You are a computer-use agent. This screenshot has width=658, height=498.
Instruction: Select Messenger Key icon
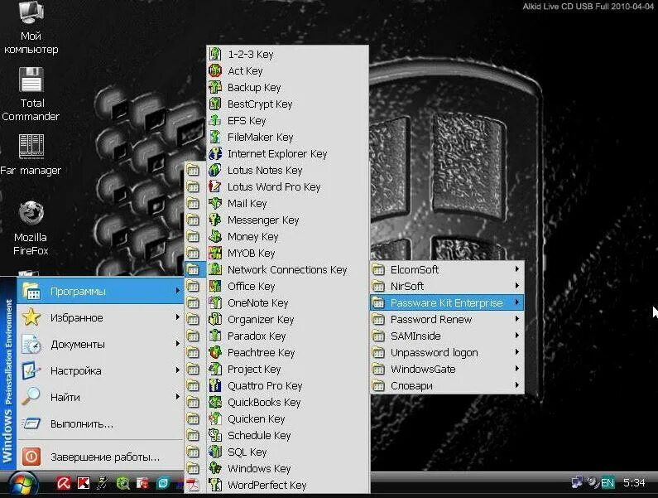pos(215,220)
